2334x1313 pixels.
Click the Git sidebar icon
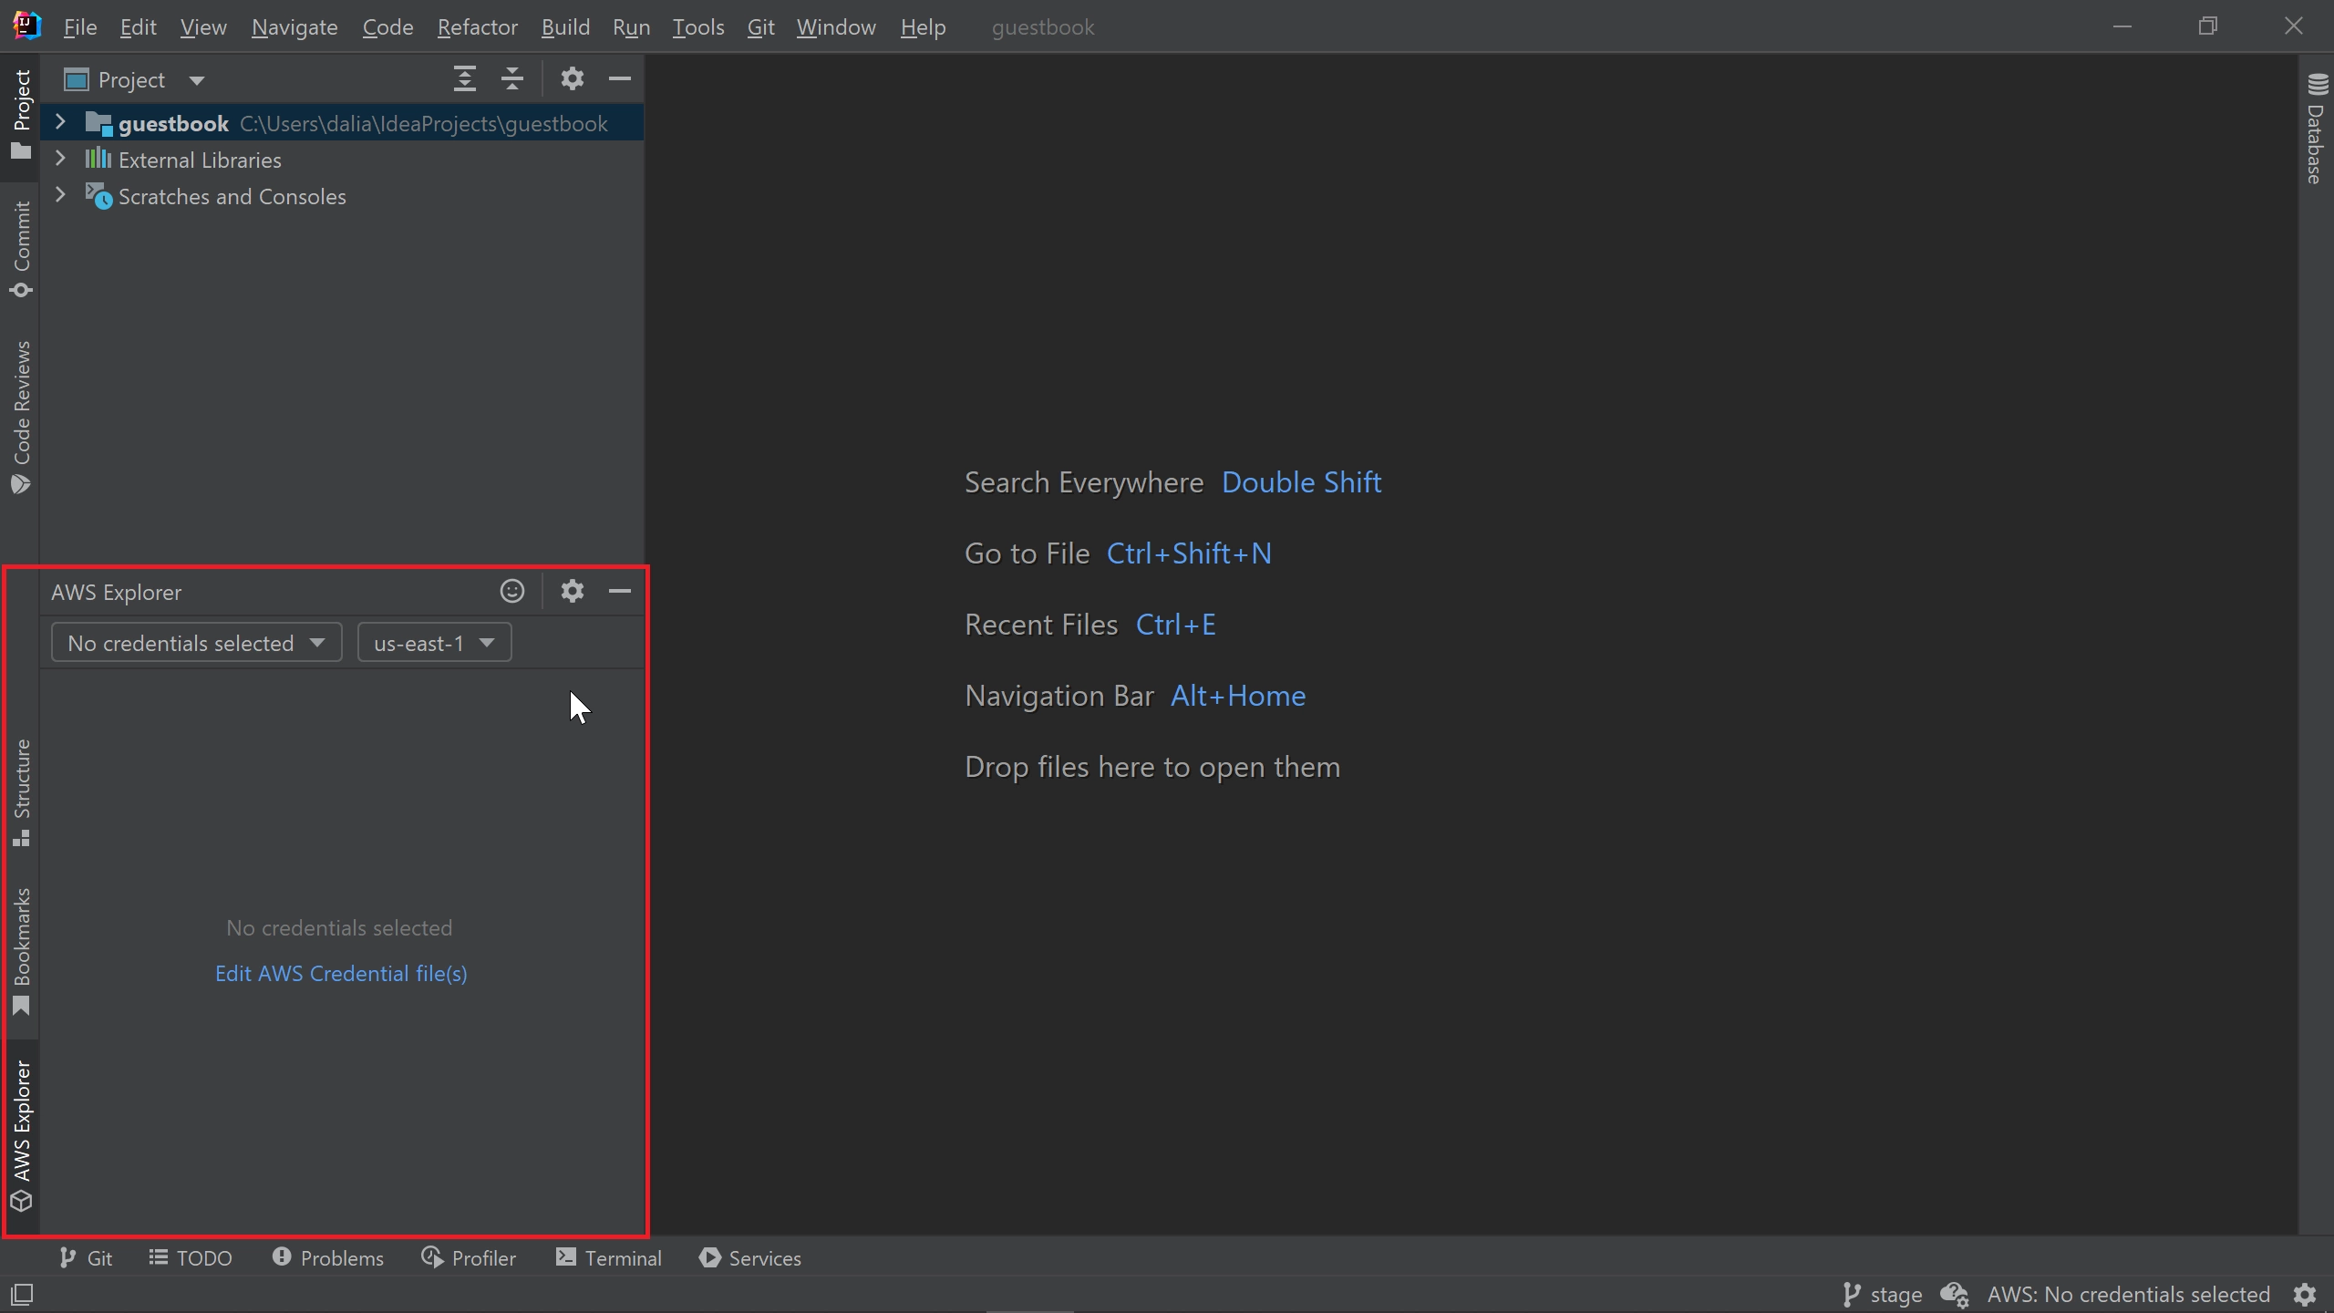pos(85,1256)
